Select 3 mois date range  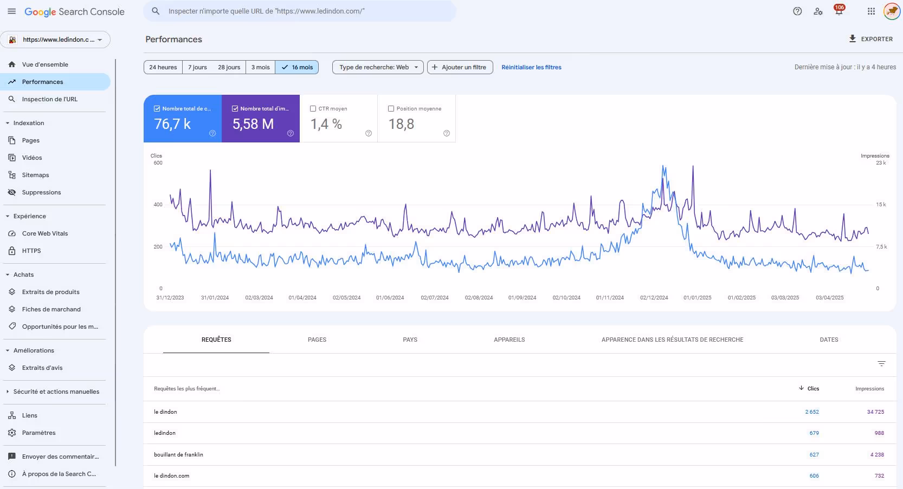tap(261, 67)
